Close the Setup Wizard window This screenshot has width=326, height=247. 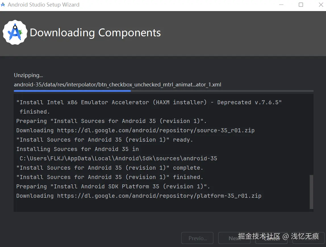[321, 5]
